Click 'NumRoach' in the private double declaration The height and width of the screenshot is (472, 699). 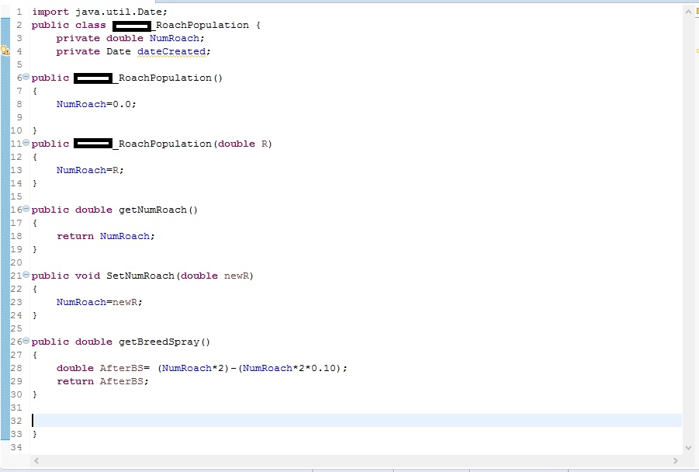click(175, 38)
